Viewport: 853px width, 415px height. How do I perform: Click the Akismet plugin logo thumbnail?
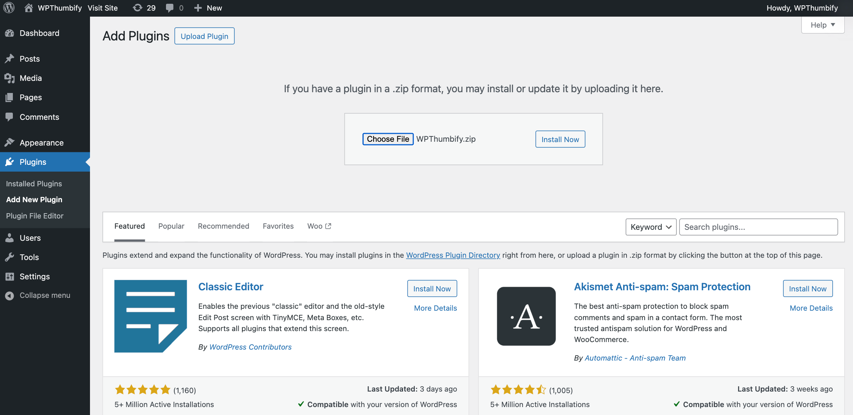[x=526, y=316]
